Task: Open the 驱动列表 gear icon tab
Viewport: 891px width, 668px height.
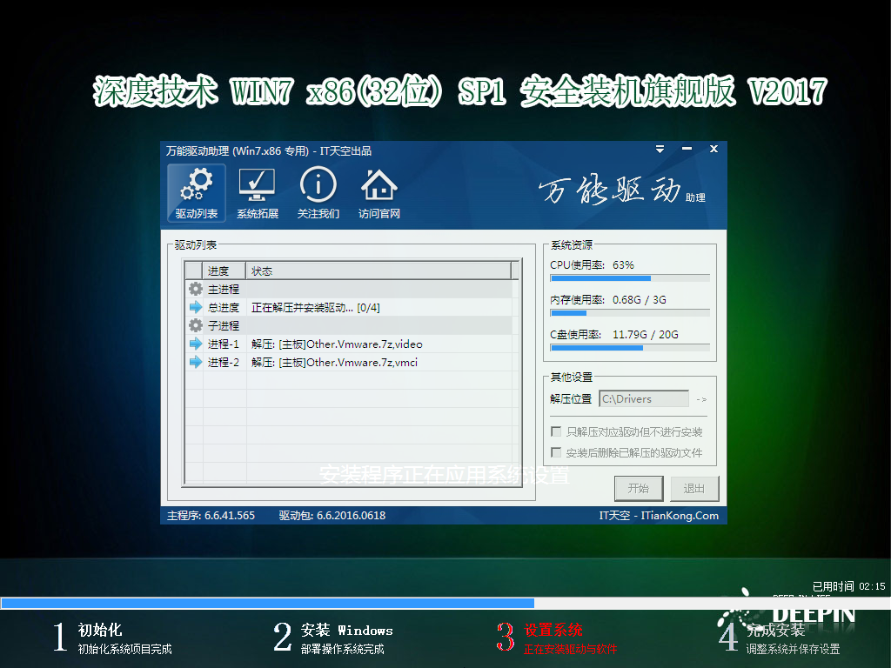Action: [196, 192]
